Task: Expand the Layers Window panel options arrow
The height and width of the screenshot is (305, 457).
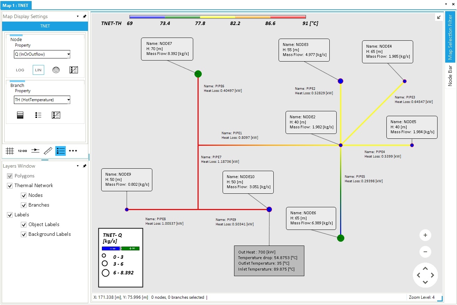Action: tap(78, 166)
